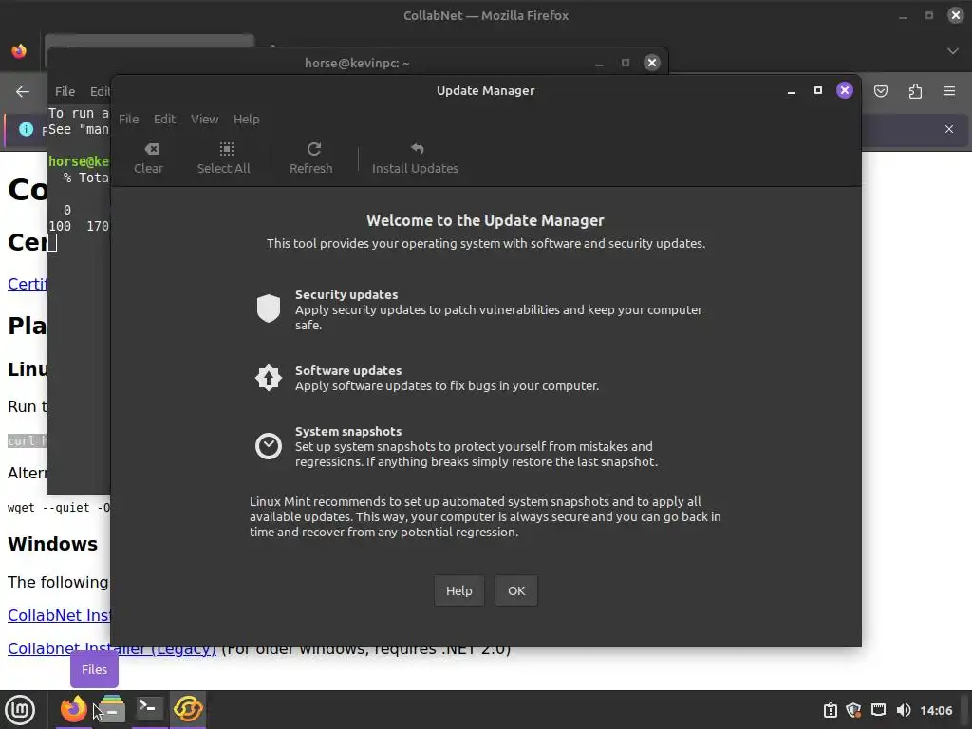Click the clock showing 14:06
The image size is (972, 729).
point(936,710)
